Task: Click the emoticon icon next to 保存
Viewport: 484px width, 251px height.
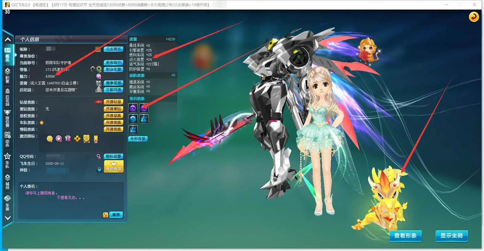Action: (x=106, y=215)
